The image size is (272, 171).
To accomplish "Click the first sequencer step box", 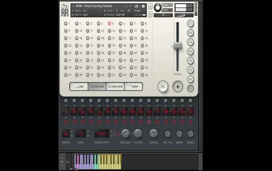I will tap(66, 112).
